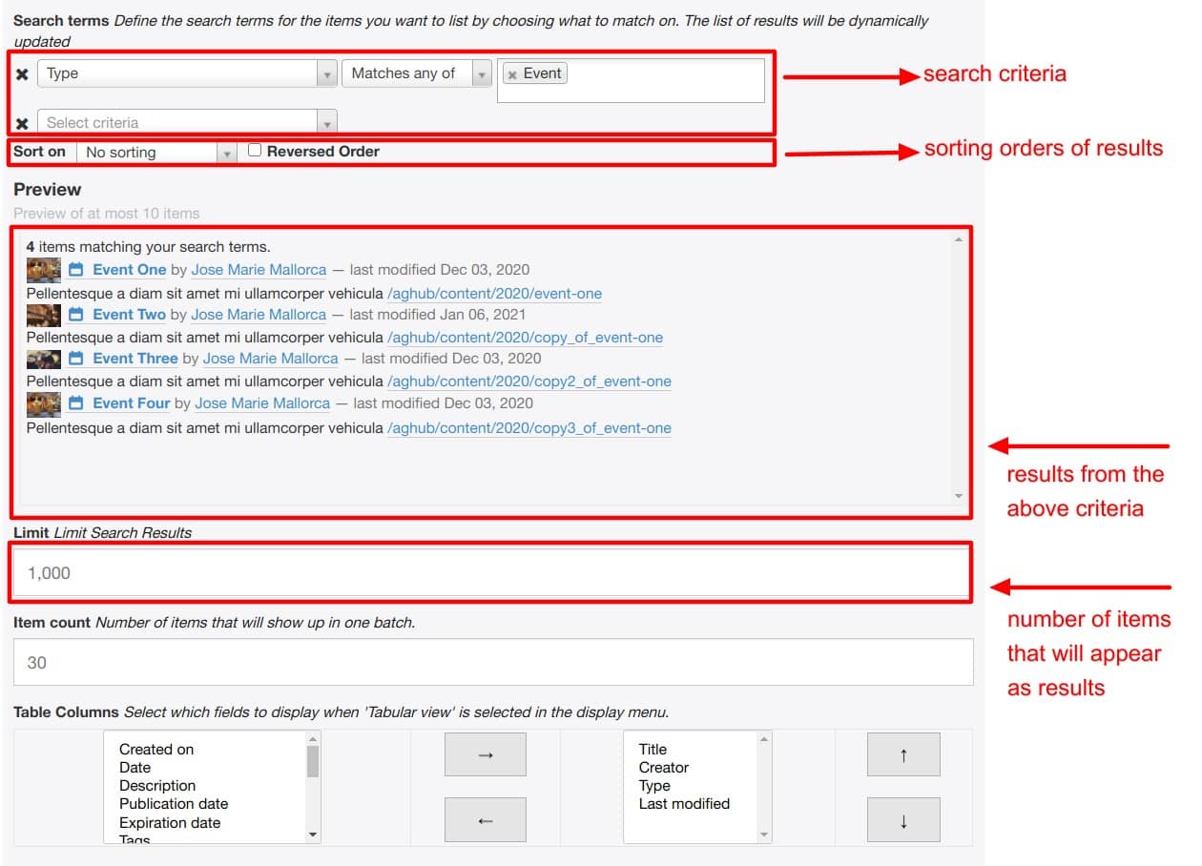Open the empty Select criteria dropdown
The width and height of the screenshot is (1202, 866).
pos(186,123)
